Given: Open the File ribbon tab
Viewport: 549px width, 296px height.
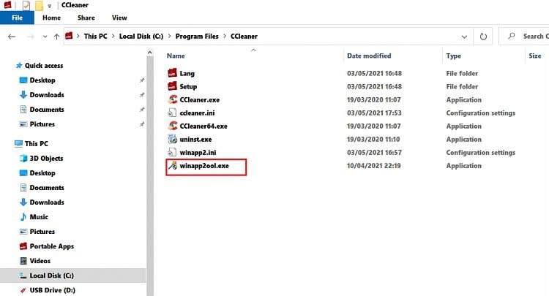Looking at the screenshot, I should 17,18.
